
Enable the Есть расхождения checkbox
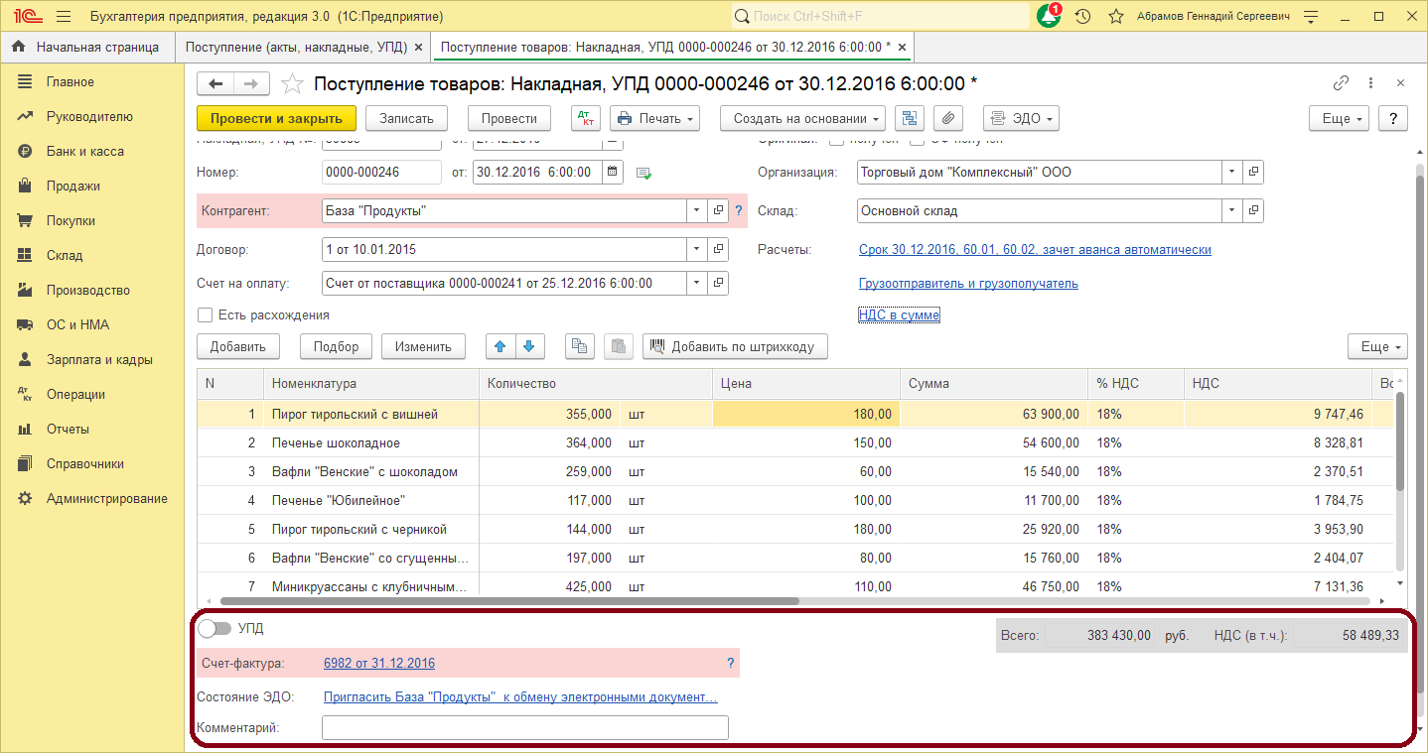click(x=206, y=314)
